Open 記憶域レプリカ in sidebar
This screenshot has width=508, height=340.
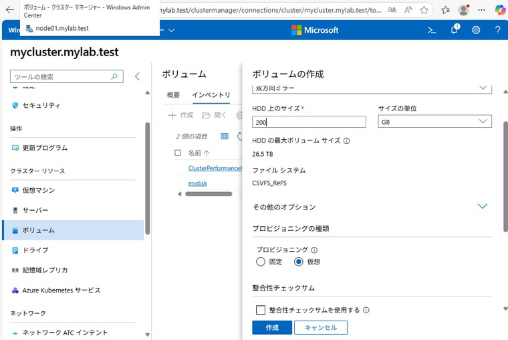point(45,270)
